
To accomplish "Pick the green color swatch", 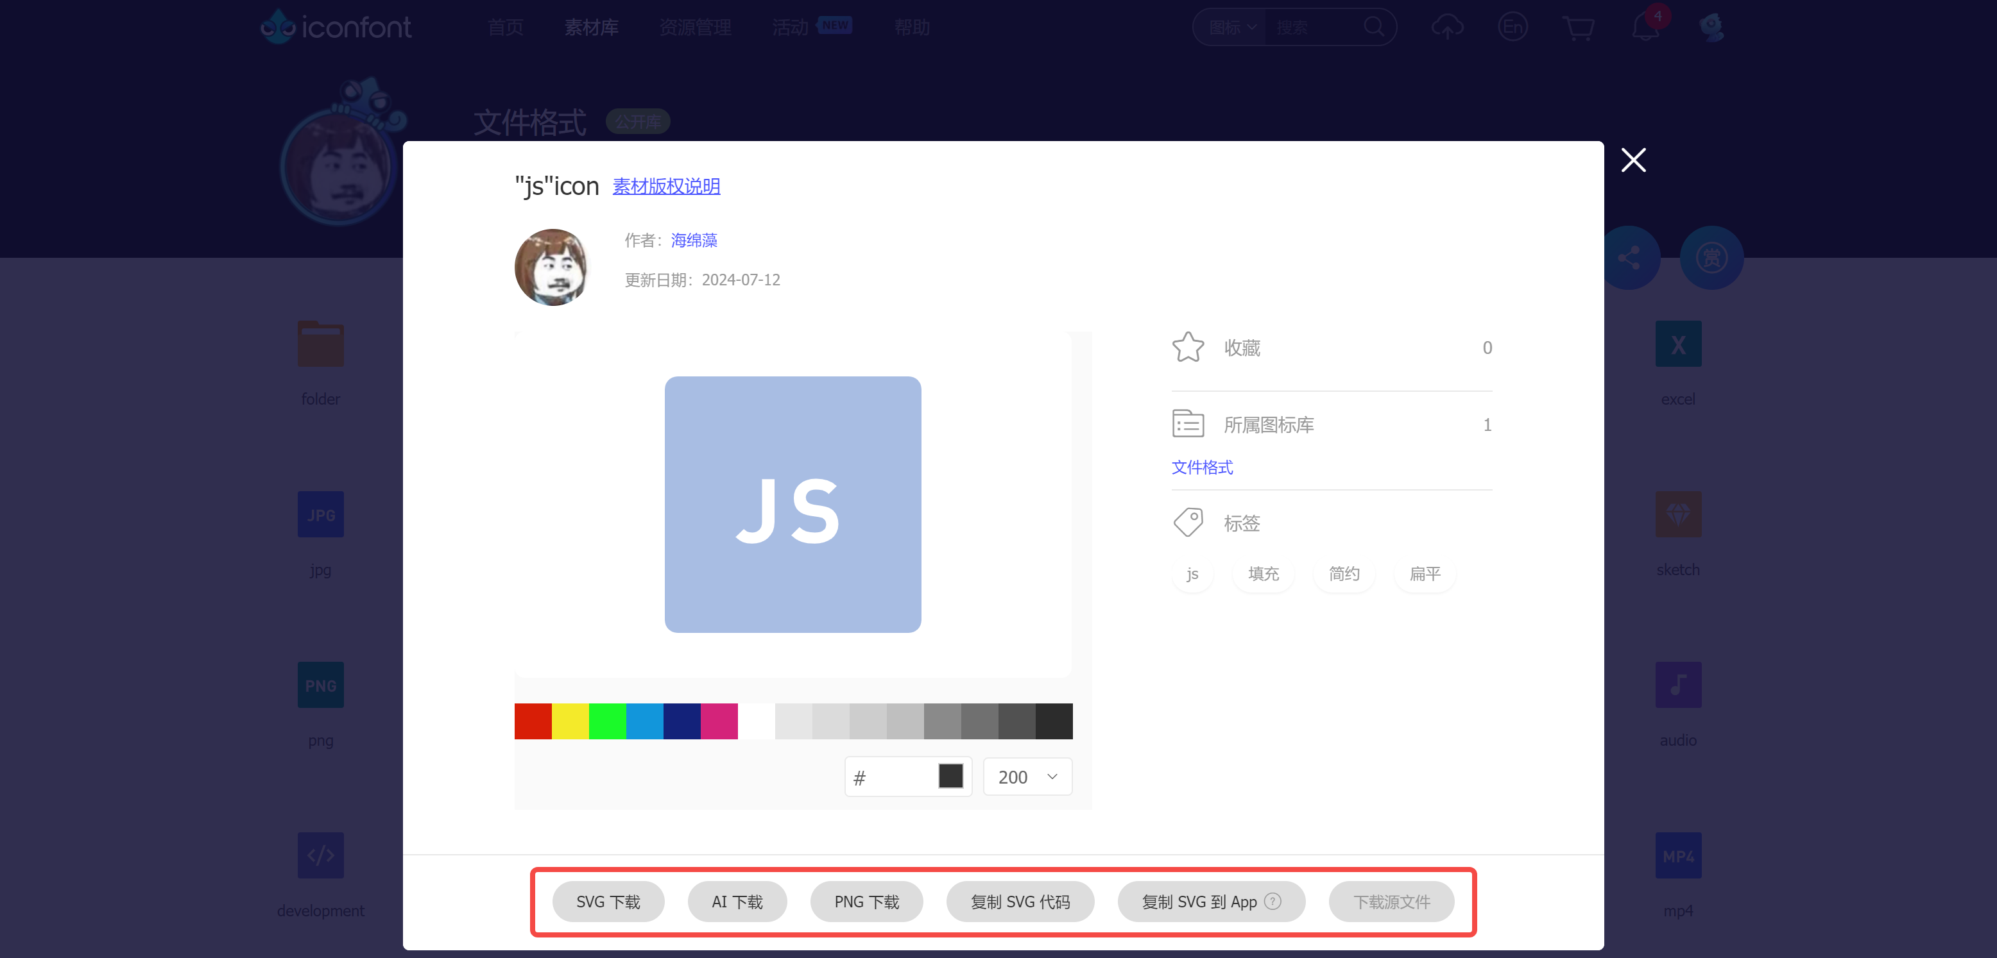I will click(607, 721).
